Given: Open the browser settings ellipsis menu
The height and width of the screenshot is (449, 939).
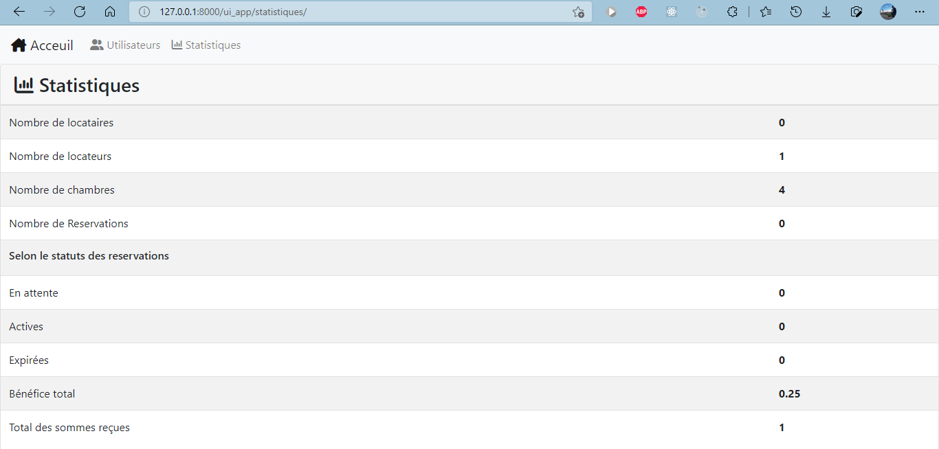Looking at the screenshot, I should (920, 12).
